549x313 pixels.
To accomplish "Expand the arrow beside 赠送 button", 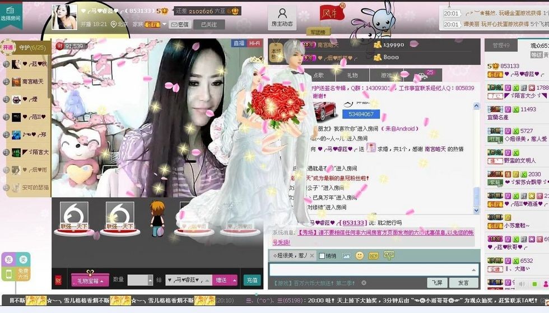I will point(234,280).
